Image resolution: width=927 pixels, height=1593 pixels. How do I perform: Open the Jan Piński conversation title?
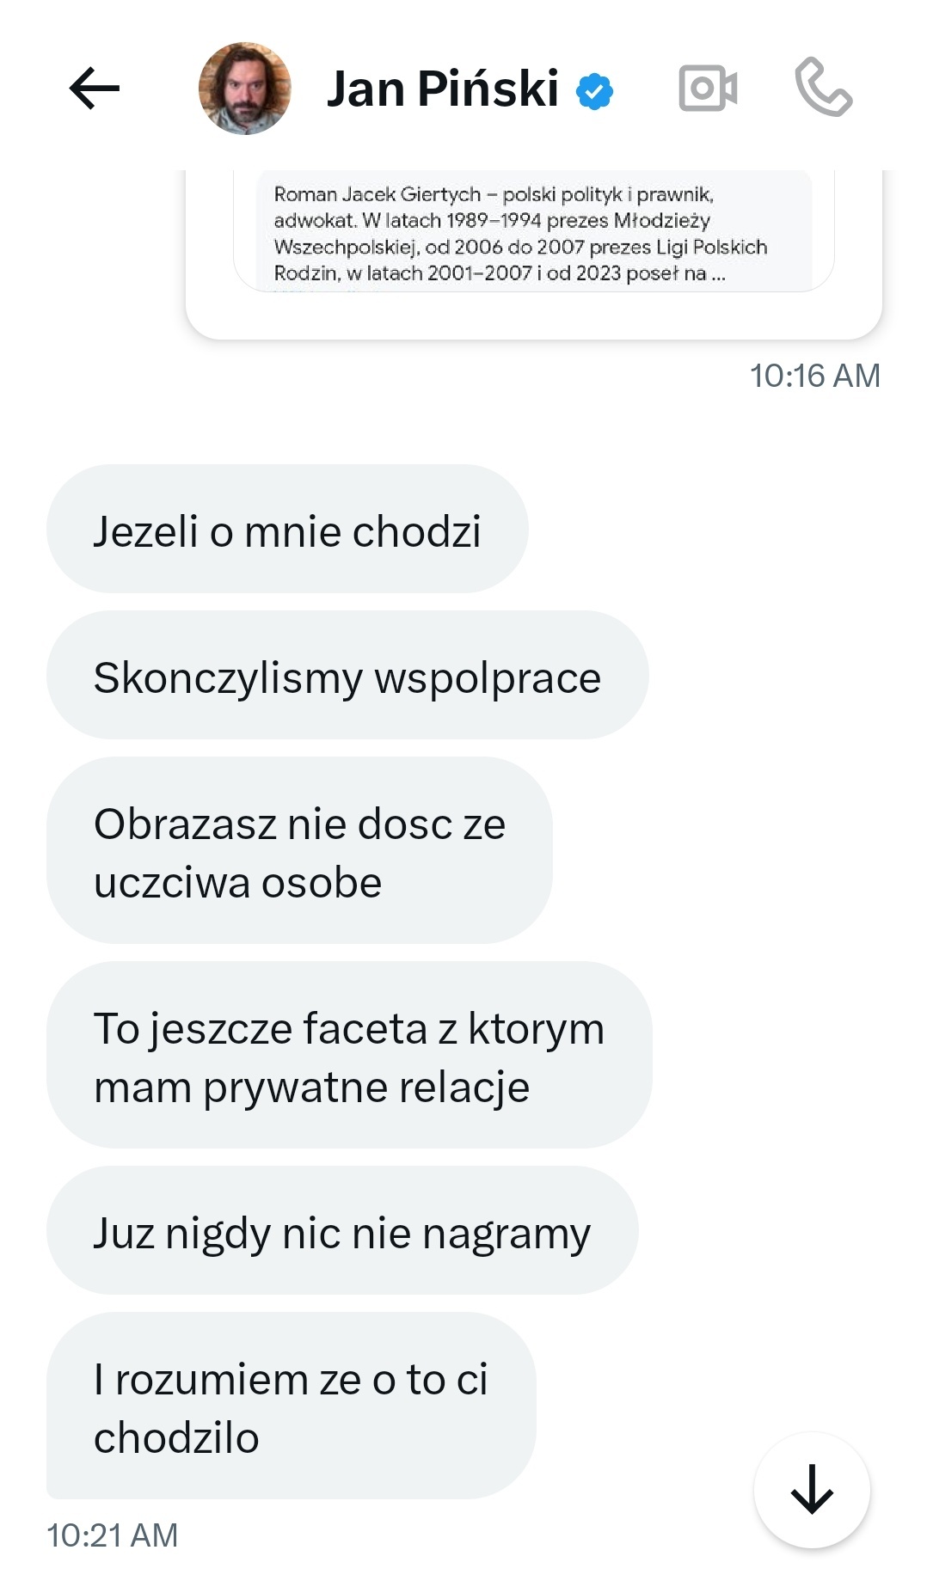(442, 89)
